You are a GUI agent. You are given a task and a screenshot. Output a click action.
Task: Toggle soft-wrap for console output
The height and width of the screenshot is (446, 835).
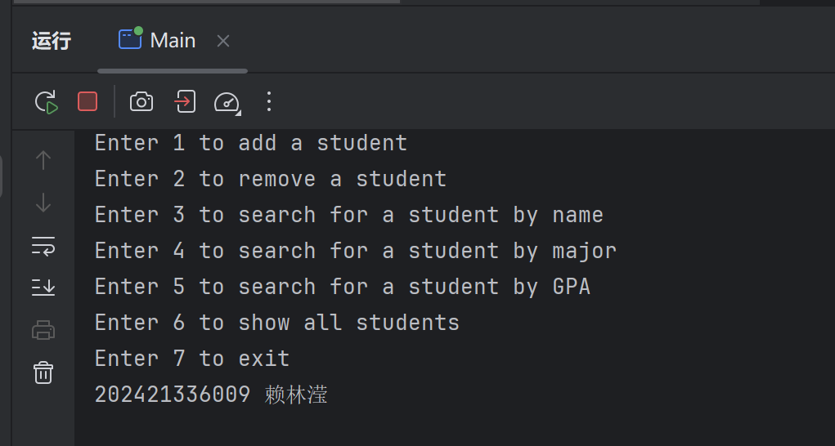(x=43, y=245)
